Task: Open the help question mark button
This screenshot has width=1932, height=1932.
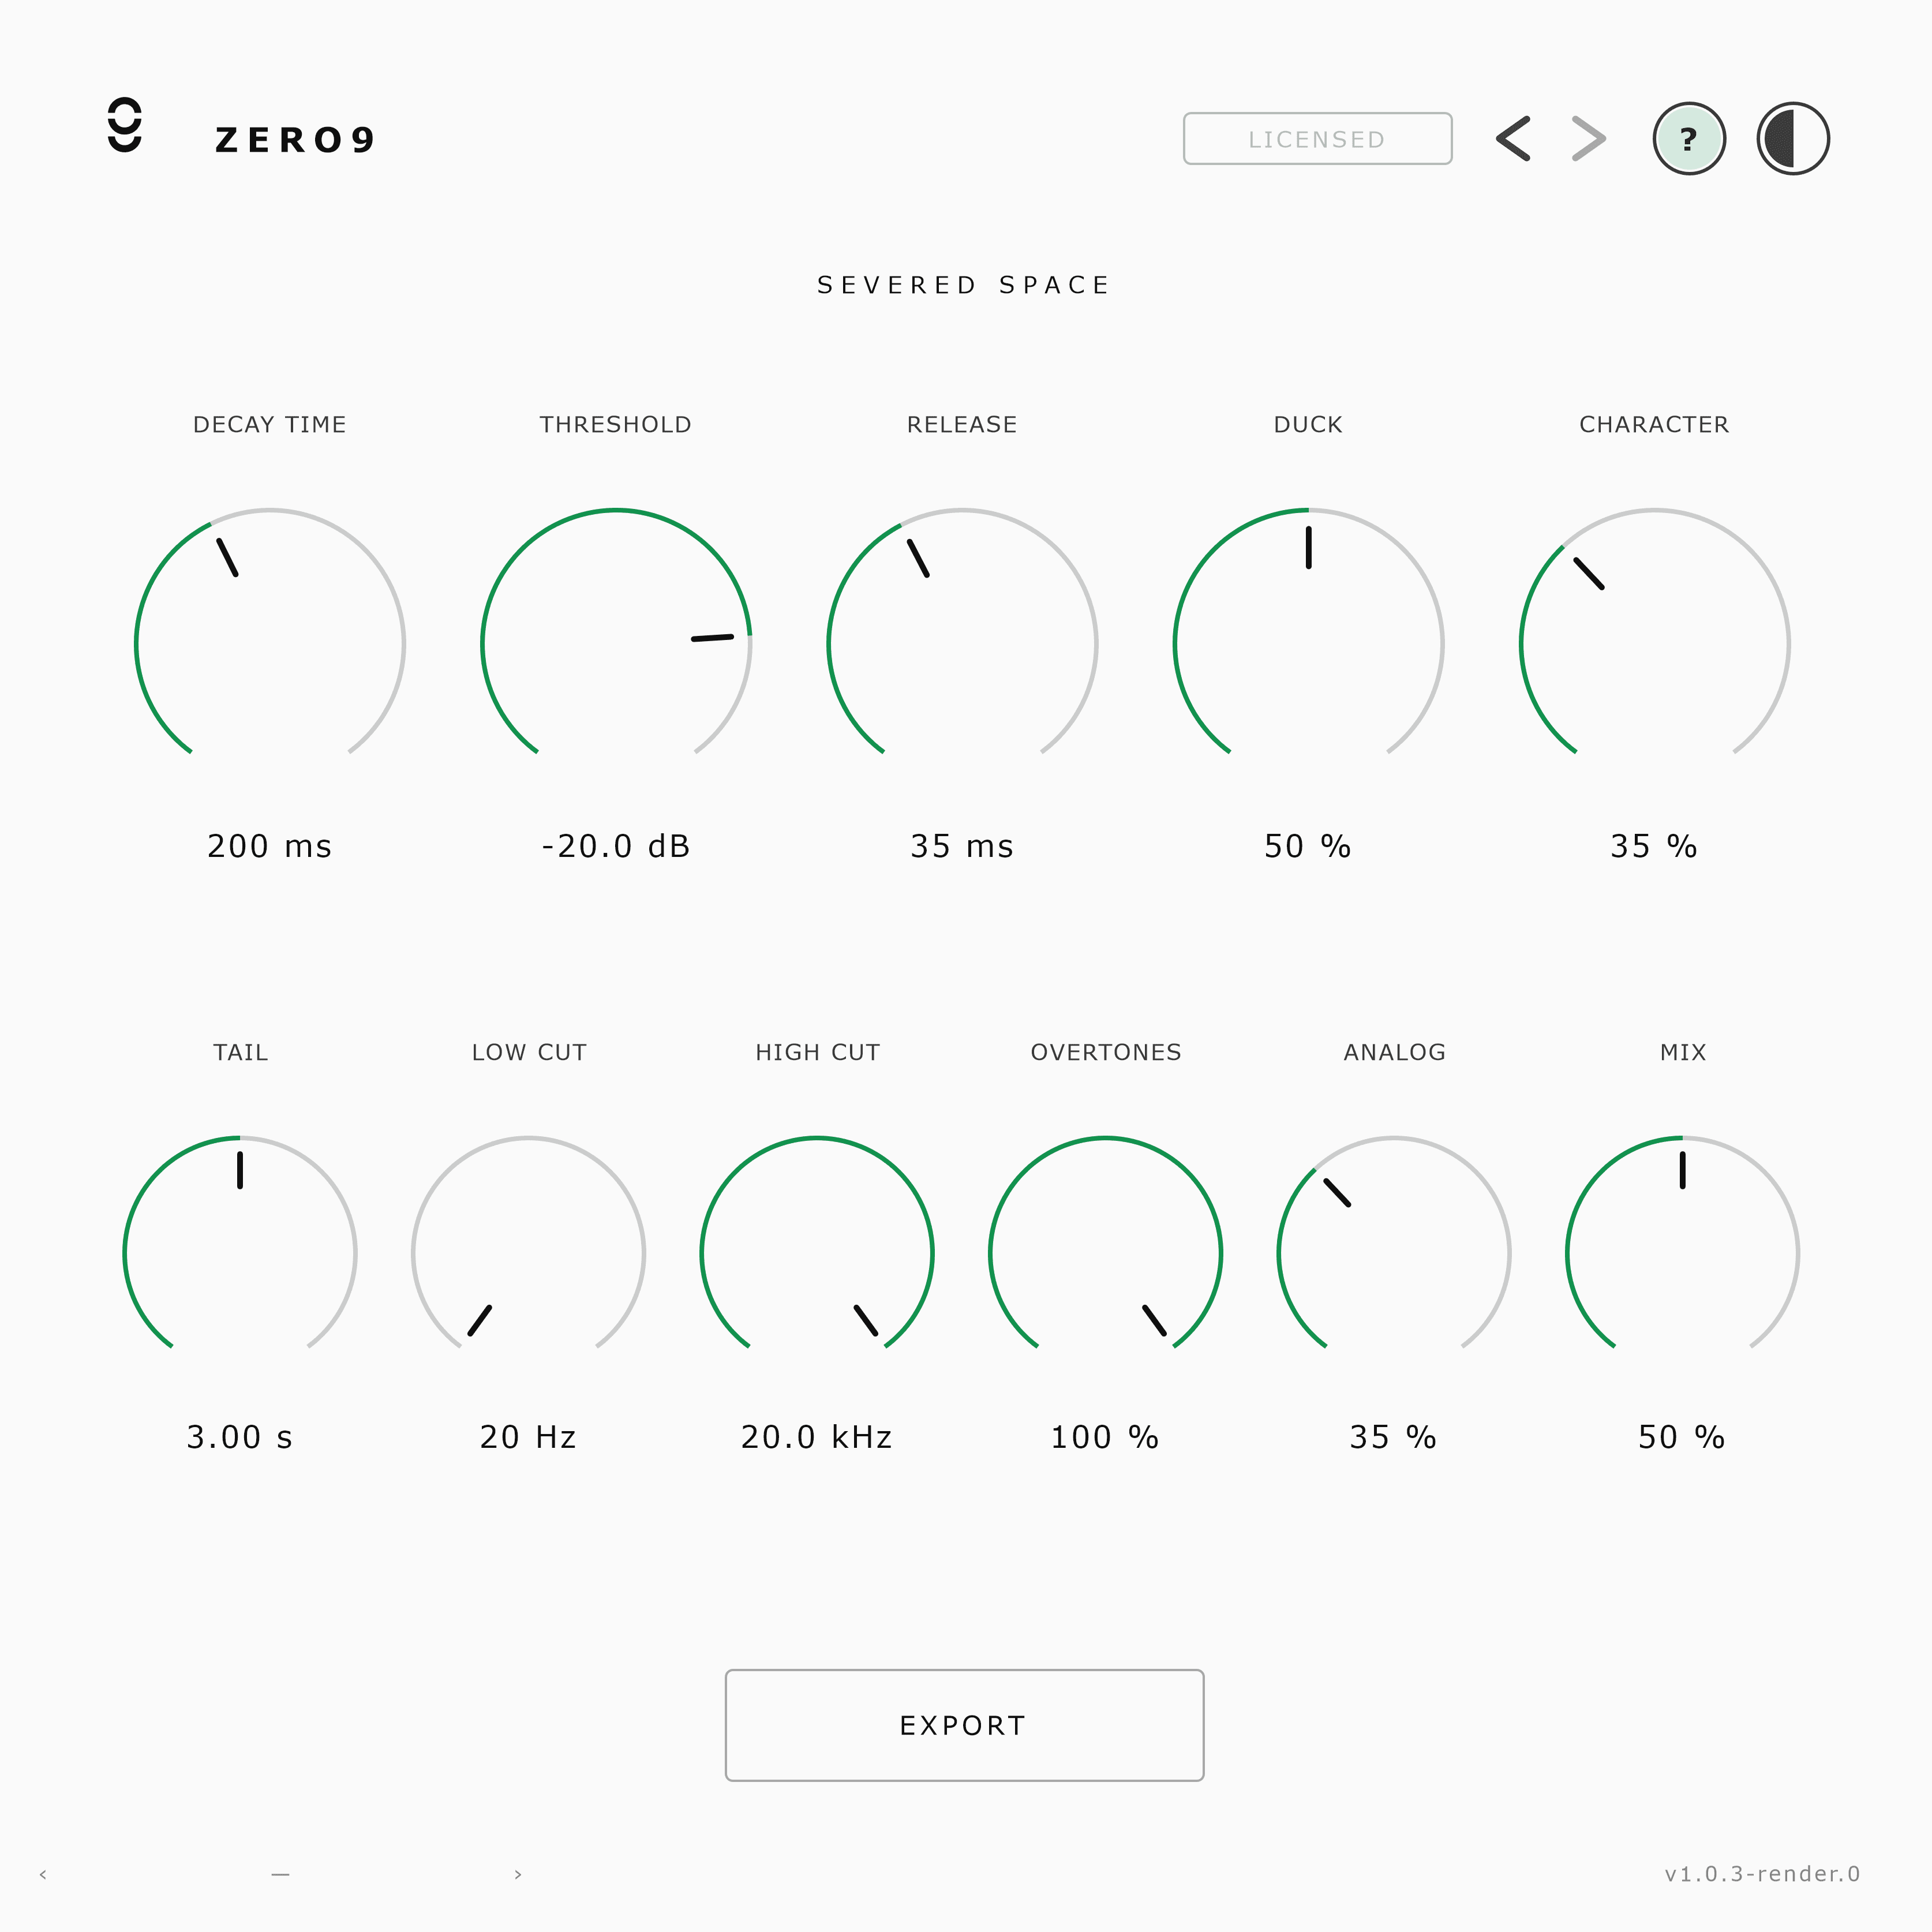Action: (1689, 139)
